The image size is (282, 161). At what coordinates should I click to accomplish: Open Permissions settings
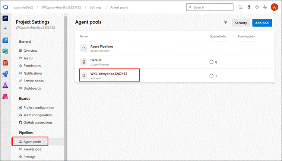pyautogui.click(x=30, y=66)
